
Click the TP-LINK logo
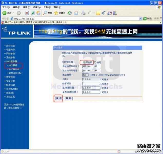(17, 31)
